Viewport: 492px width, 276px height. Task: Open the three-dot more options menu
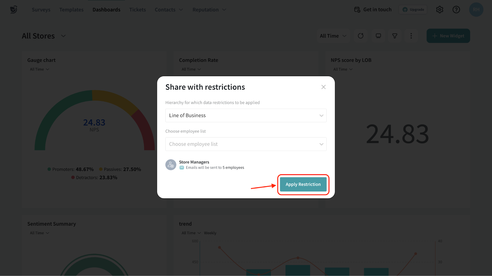(x=411, y=36)
